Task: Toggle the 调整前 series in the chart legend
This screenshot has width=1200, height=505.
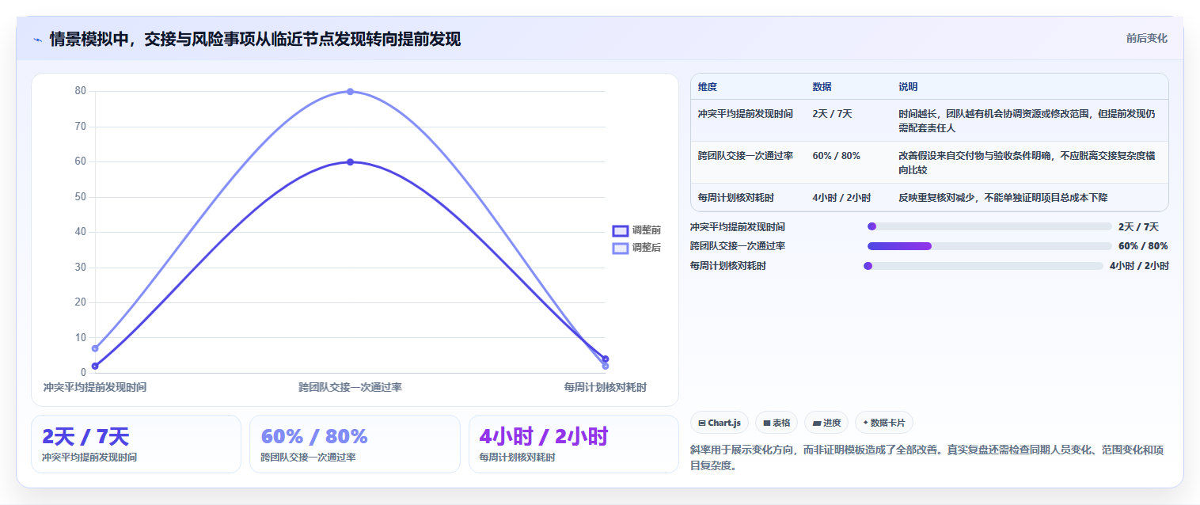Action: 636,230
